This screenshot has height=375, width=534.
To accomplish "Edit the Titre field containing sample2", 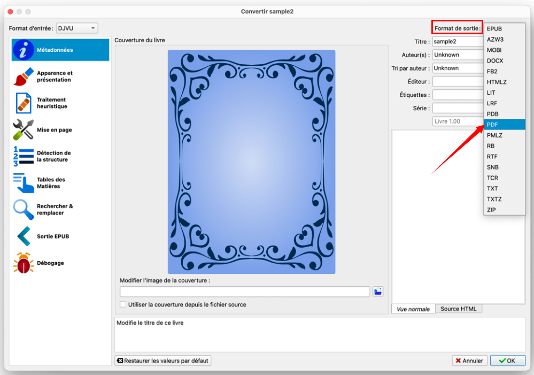I will pyautogui.click(x=458, y=41).
